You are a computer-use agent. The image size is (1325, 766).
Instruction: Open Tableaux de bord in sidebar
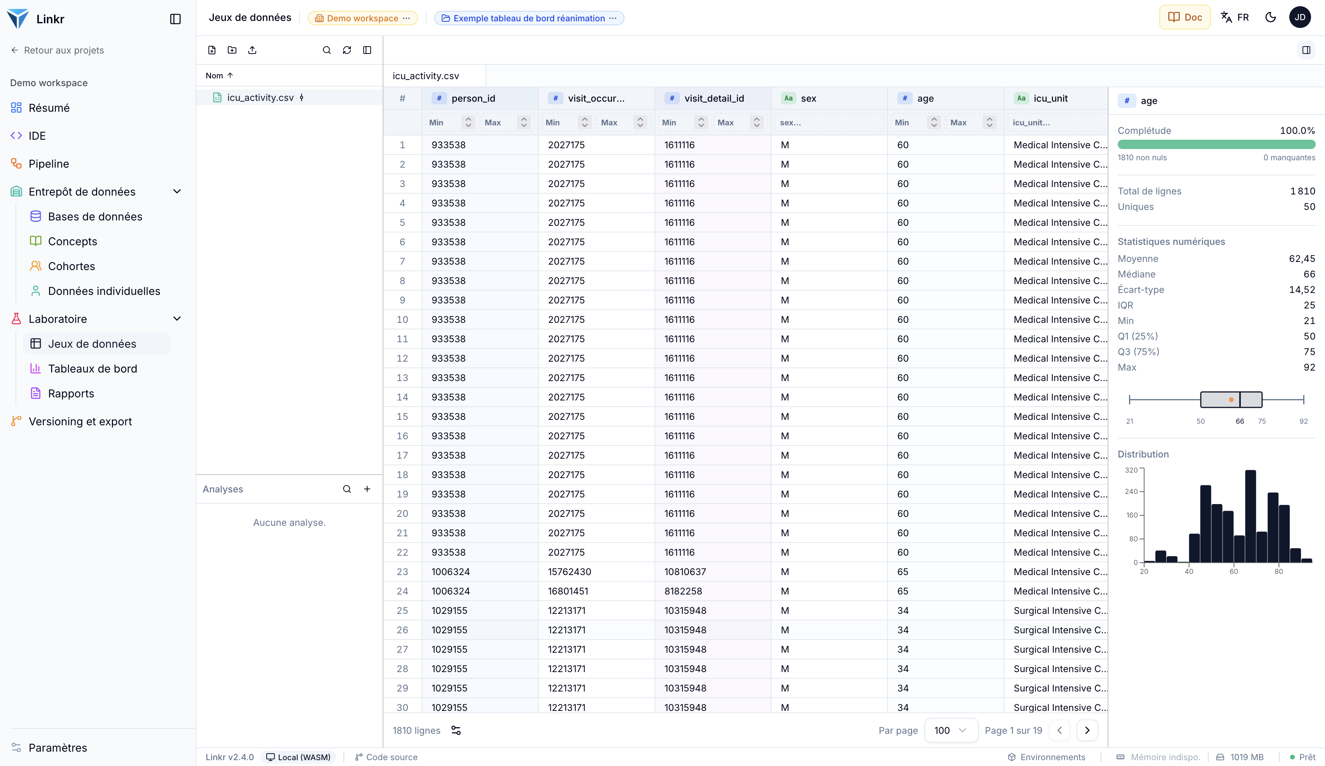(92, 369)
